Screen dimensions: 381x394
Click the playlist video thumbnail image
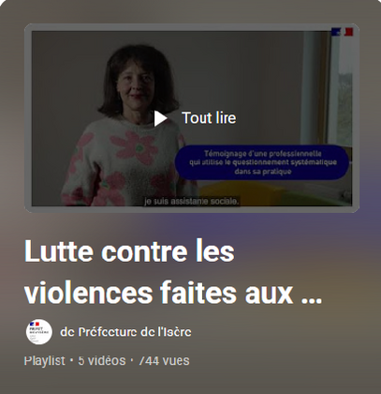pyautogui.click(x=192, y=118)
